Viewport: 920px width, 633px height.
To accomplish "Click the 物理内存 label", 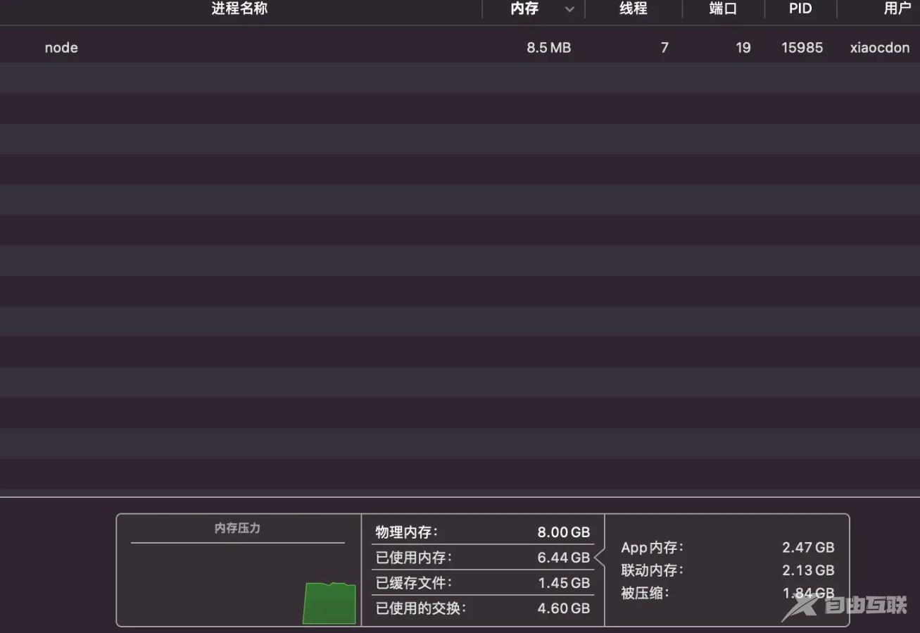I will [x=406, y=532].
